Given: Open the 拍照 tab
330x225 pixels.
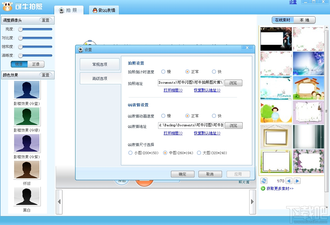Looking at the screenshot, I should [x=69, y=10].
